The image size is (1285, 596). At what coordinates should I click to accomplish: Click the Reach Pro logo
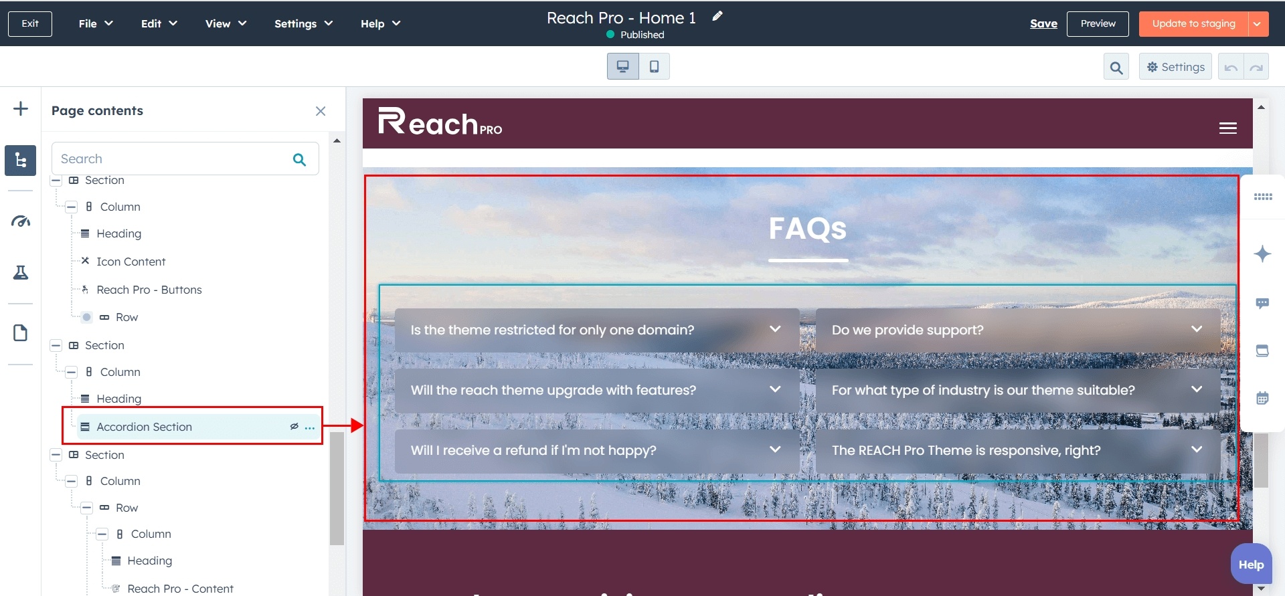(440, 122)
